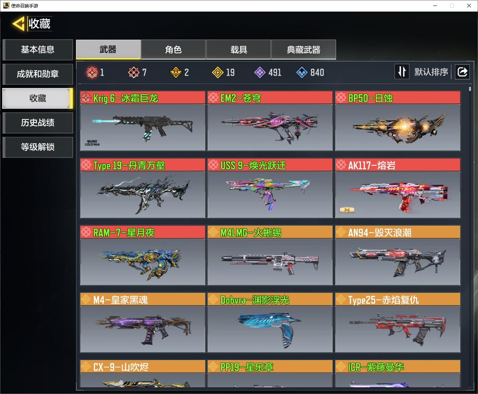Click rarity icon on USS 9 card
This screenshot has height=394, width=478.
tap(214, 165)
